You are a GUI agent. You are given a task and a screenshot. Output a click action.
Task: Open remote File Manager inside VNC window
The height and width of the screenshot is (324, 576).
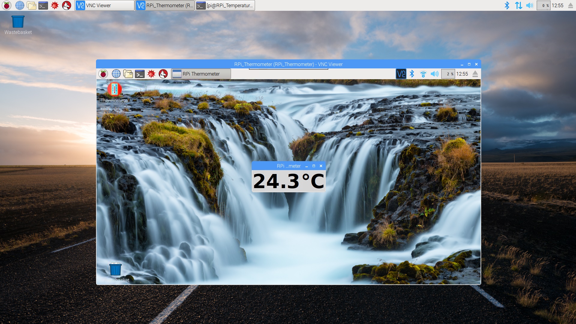(x=128, y=74)
